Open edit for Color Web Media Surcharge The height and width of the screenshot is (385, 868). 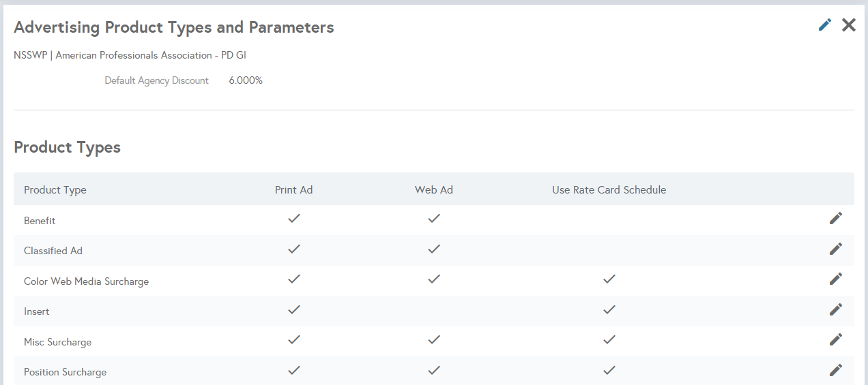pyautogui.click(x=836, y=279)
